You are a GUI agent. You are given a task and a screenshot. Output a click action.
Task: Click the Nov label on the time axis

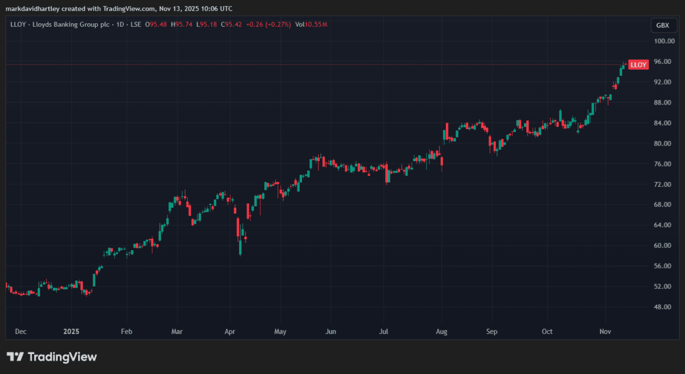(605, 331)
